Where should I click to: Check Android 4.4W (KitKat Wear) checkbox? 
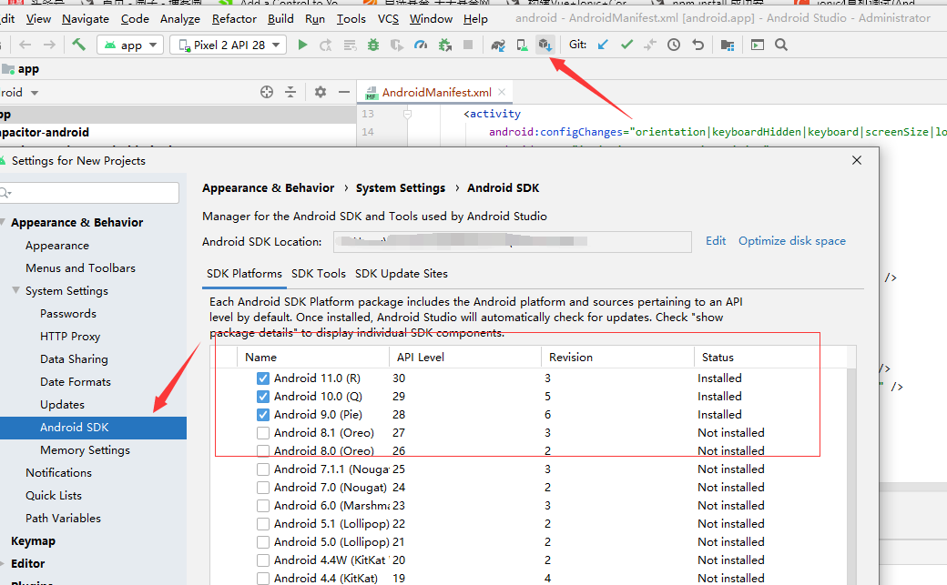pos(263,560)
